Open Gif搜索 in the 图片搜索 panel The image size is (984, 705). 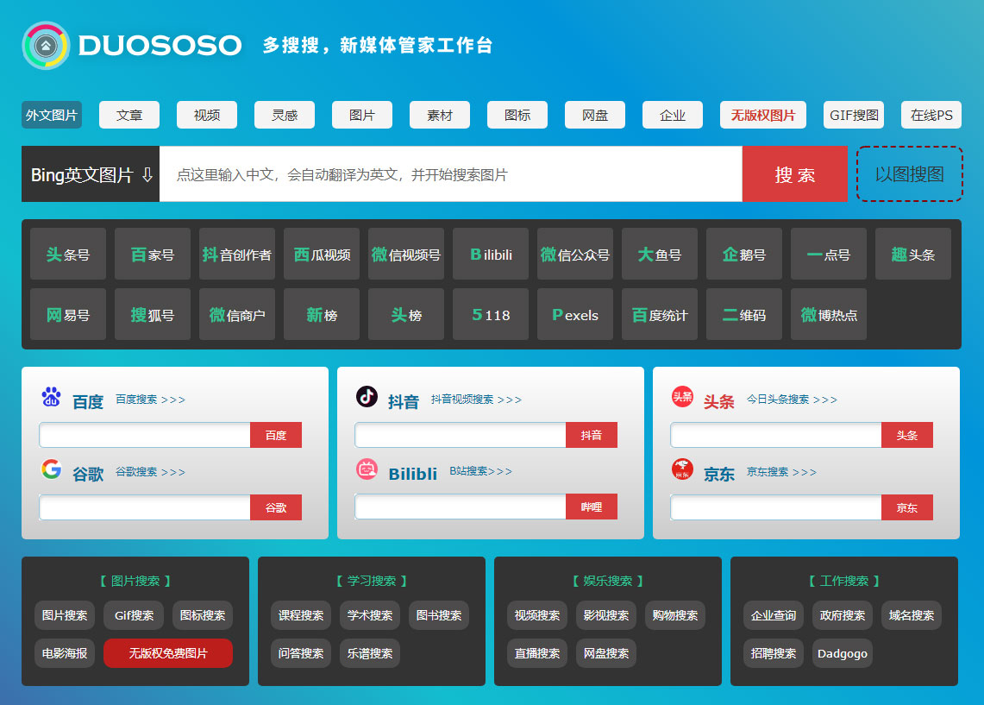pyautogui.click(x=134, y=615)
